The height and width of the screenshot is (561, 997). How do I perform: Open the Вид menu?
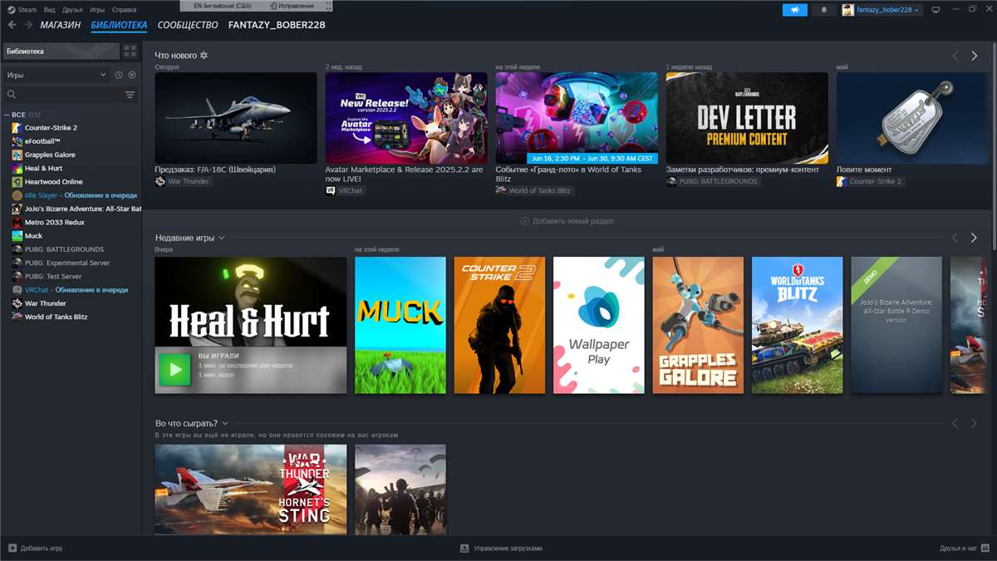point(50,10)
